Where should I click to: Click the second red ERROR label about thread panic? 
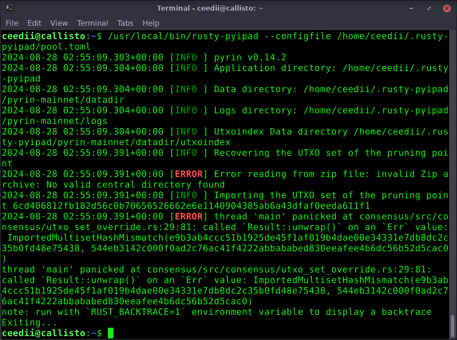pos(189,217)
